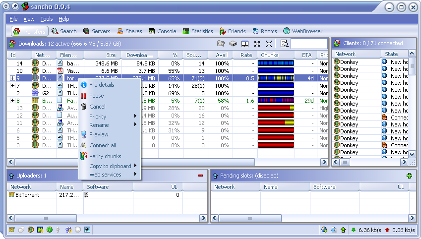The width and height of the screenshot is (421, 239).
Task: Click the collapse-all icon in downloads toolbar
Action: click(x=257, y=44)
